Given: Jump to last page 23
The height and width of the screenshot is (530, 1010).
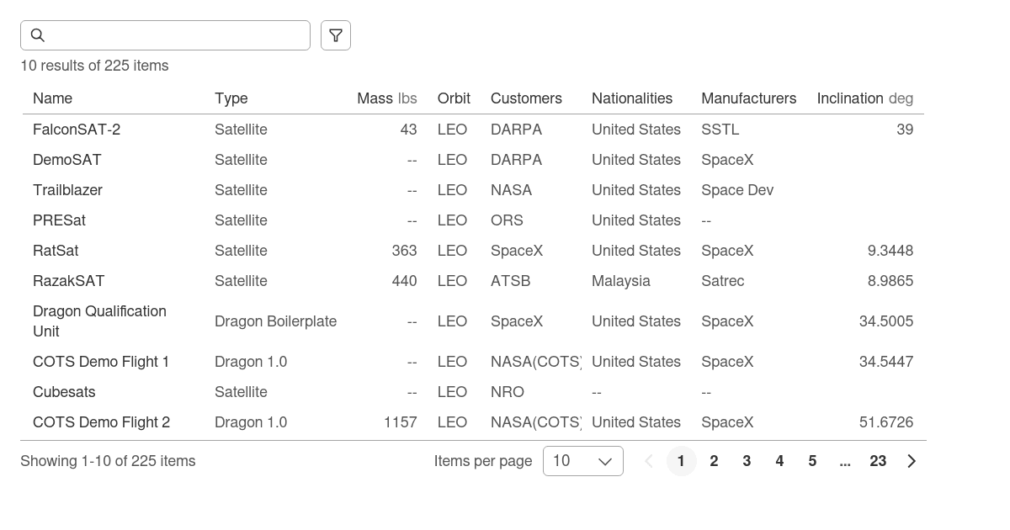Looking at the screenshot, I should [x=878, y=461].
